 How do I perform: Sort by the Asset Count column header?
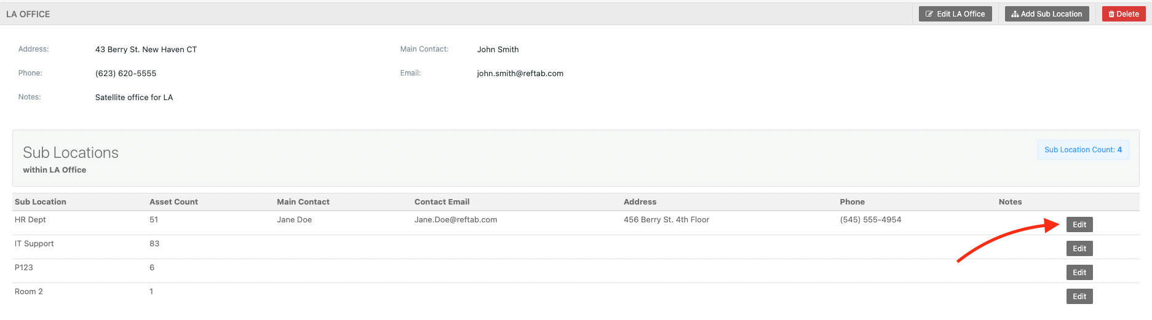click(173, 202)
